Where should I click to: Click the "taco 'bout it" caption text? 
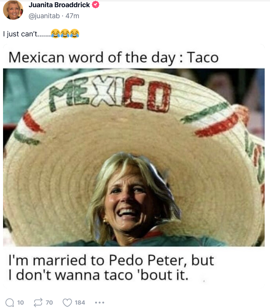coord(146,275)
